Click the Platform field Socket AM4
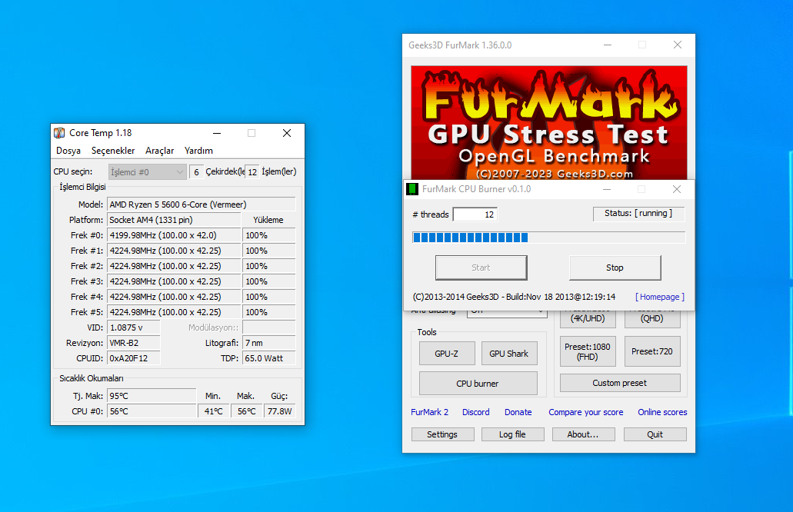Viewport: 793px width, 512px height. point(174,220)
